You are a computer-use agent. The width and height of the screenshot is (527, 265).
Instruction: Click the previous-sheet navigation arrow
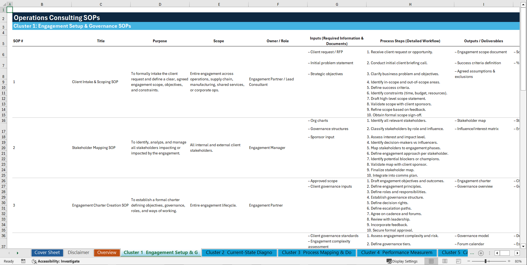click(9, 253)
